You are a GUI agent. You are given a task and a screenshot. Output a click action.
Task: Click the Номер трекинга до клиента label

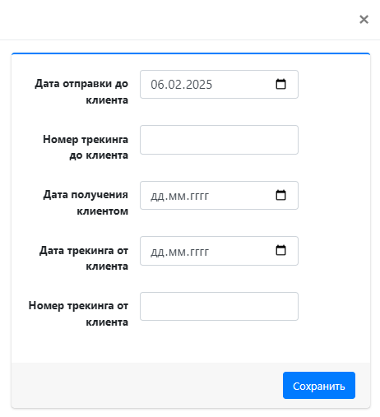[x=86, y=147]
